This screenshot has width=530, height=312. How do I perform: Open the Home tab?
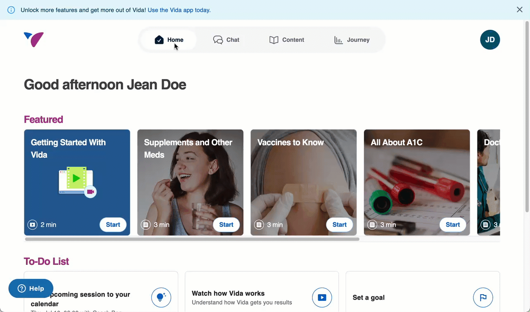169,40
